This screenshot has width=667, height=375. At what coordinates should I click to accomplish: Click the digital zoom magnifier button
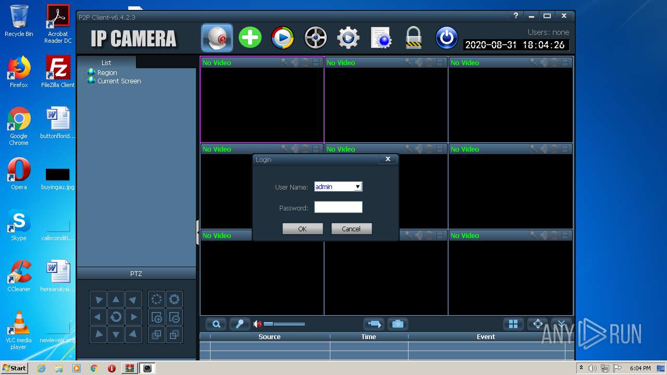216,324
